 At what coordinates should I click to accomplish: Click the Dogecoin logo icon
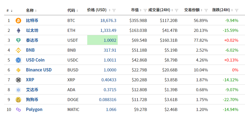click(x=18, y=100)
